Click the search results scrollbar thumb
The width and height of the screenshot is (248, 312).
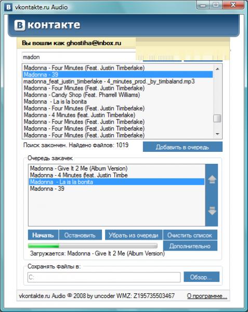(x=217, y=118)
